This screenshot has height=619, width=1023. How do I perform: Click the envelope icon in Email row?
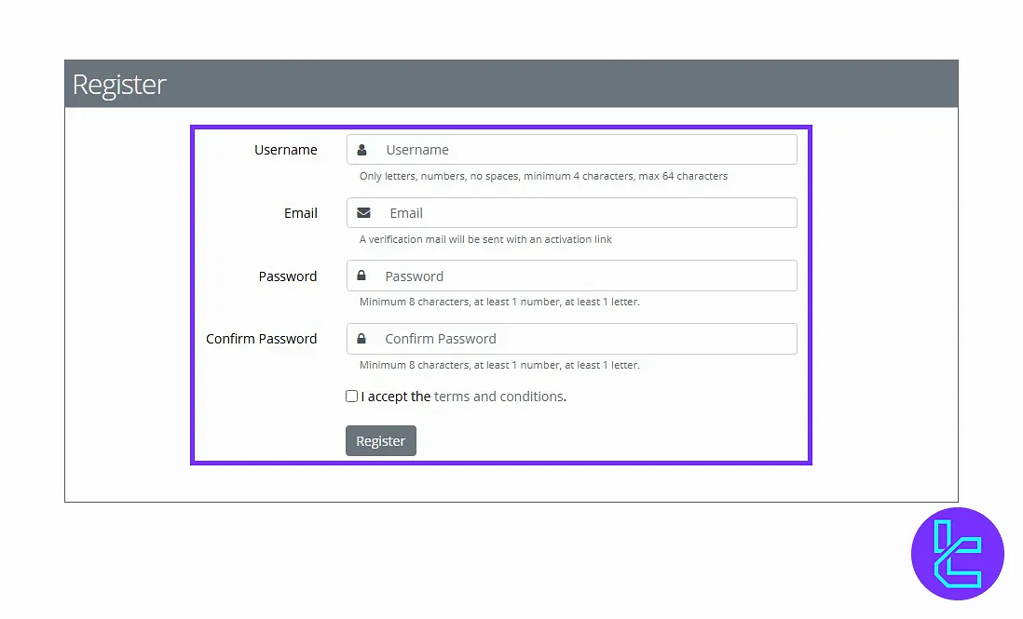(363, 213)
